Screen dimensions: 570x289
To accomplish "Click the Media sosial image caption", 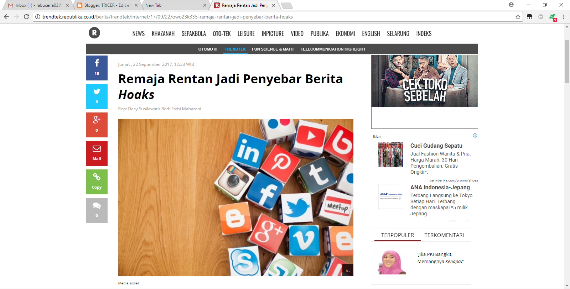I will 129,283.
